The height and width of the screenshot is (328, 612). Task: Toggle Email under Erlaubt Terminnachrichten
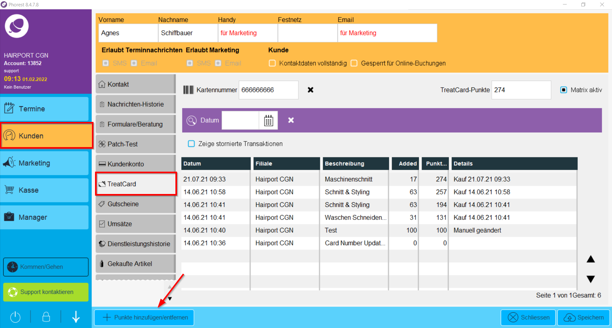(134, 63)
